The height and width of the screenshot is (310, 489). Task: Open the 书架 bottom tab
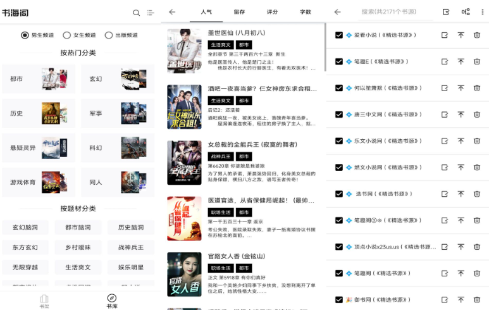(x=44, y=301)
